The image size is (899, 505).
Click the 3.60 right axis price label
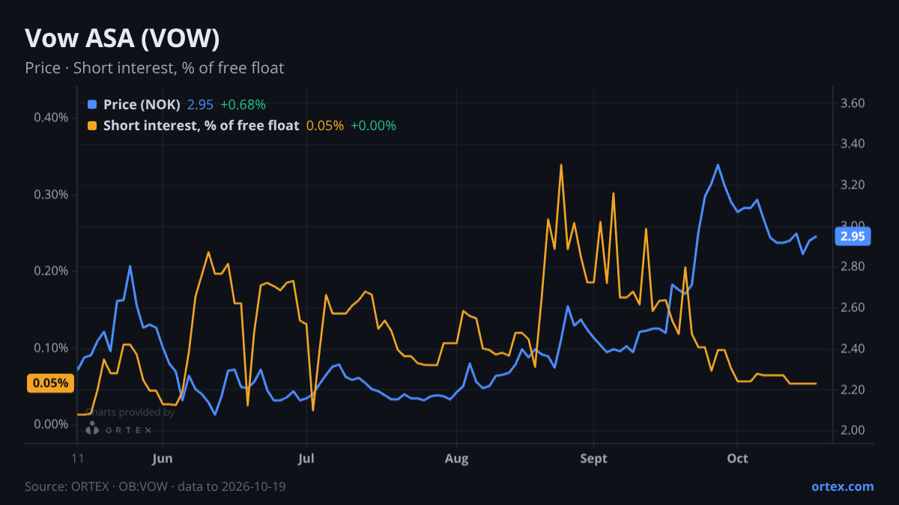(x=853, y=102)
